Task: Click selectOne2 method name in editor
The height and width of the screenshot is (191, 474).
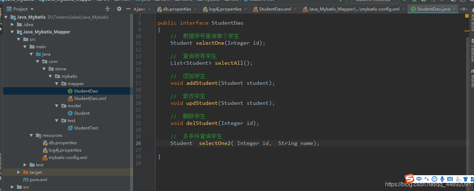Action: pos(215,143)
